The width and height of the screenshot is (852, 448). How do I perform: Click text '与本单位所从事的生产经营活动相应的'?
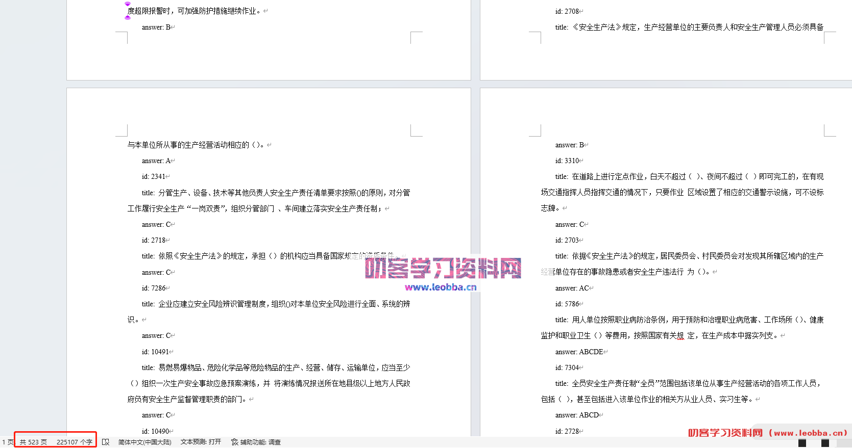click(188, 145)
